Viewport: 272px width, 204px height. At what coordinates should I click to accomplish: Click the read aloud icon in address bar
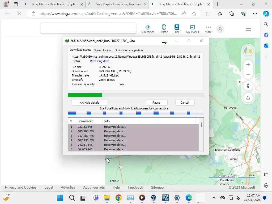point(184,14)
